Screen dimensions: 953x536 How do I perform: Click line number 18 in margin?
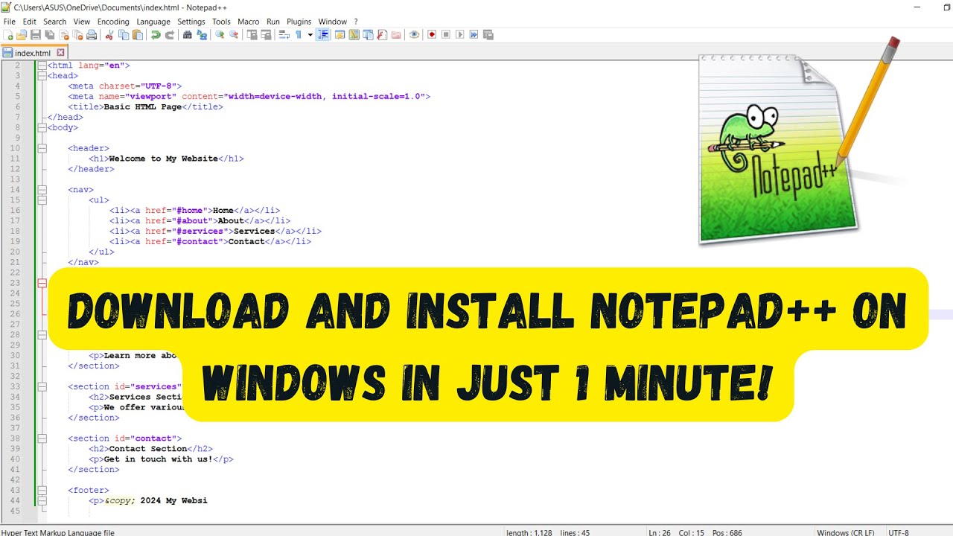(x=16, y=232)
